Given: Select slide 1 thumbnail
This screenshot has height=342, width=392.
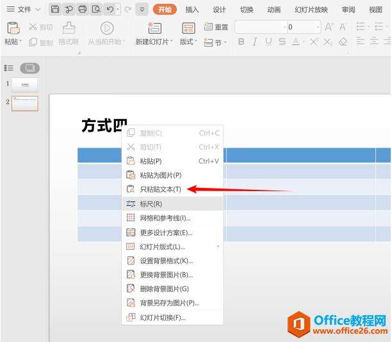Looking at the screenshot, I should [x=25, y=85].
